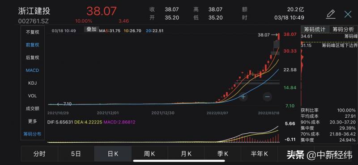Toggle the KDJ indicator
The width and height of the screenshot is (358, 165).
32,83
